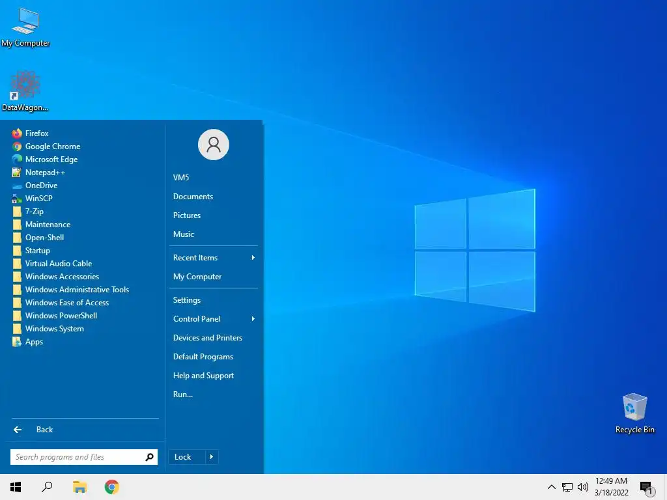The height and width of the screenshot is (500, 667).
Task: Open shutdown options arrow beside Lock
Action: [212, 457]
